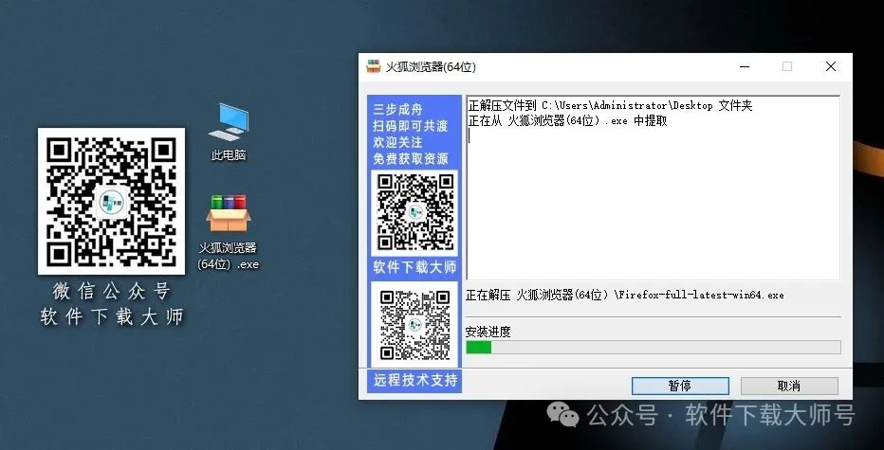This screenshot has height=450, width=884.
Task: Click the installer title bar archive icon
Action: point(373,66)
